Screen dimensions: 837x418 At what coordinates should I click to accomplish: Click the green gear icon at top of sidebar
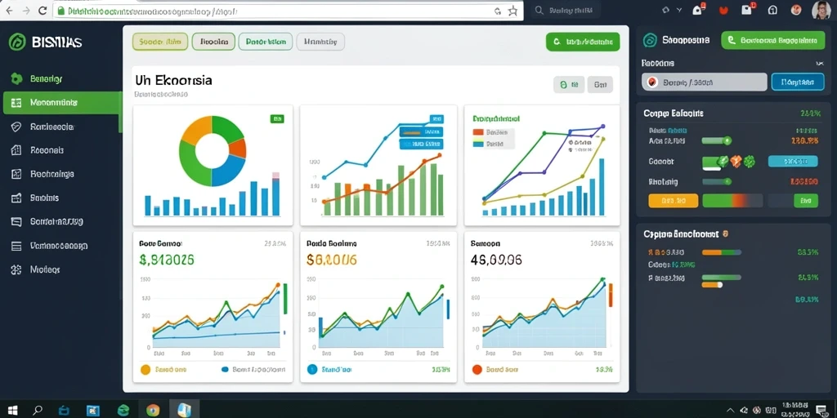pyautogui.click(x=16, y=79)
